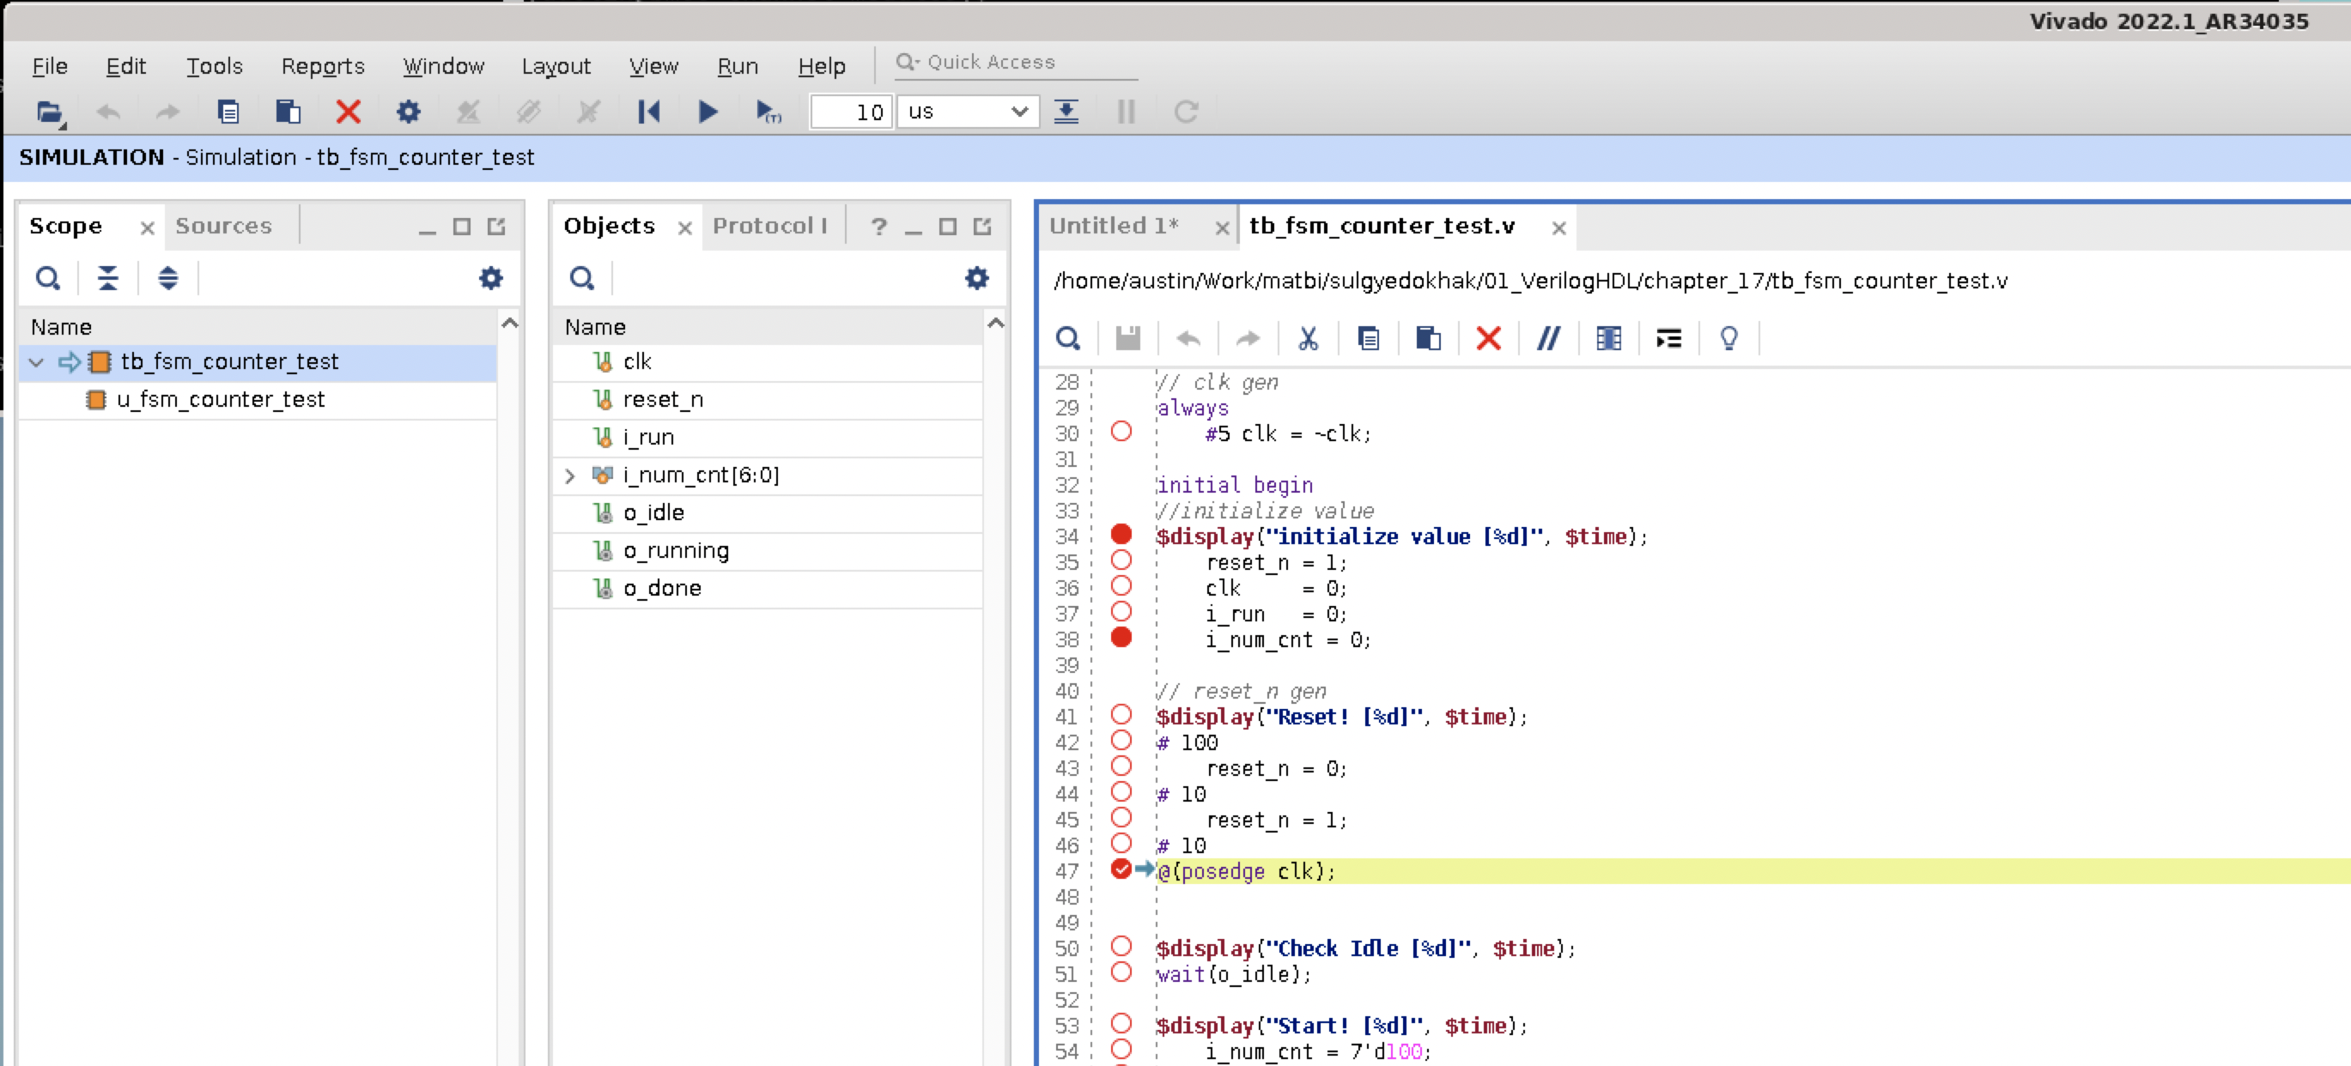This screenshot has height=1066, width=2351.
Task: Click the Quick Access search field
Action: tap(1015, 62)
